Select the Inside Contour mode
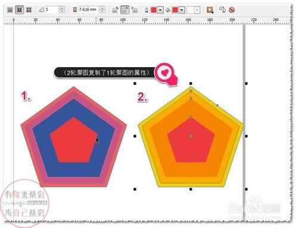The height and width of the screenshot is (228, 298). [x=20, y=9]
